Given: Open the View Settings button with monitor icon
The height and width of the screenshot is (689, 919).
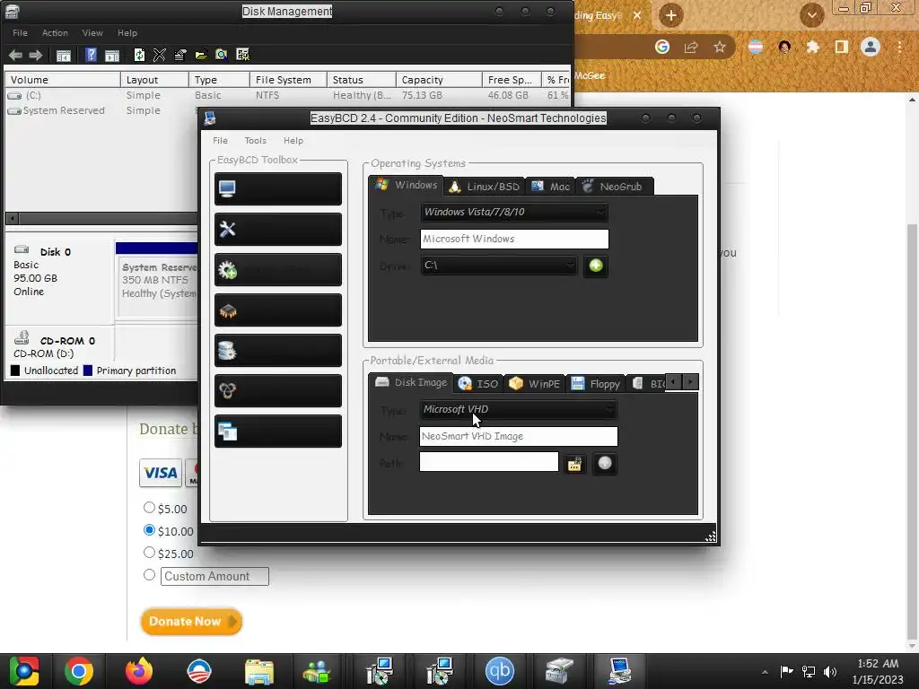Looking at the screenshot, I should pos(278,188).
